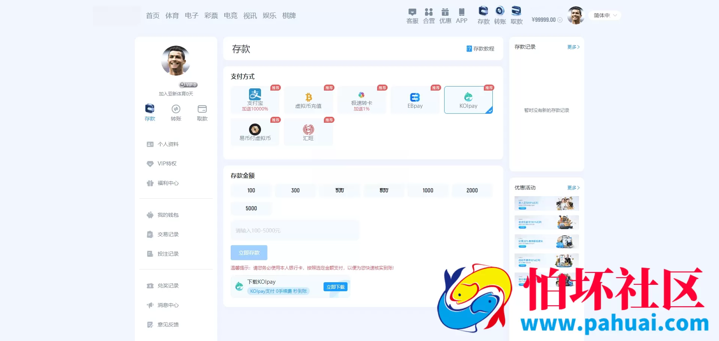
Task: Open 更多 next to 存款记录
Action: pos(573,47)
